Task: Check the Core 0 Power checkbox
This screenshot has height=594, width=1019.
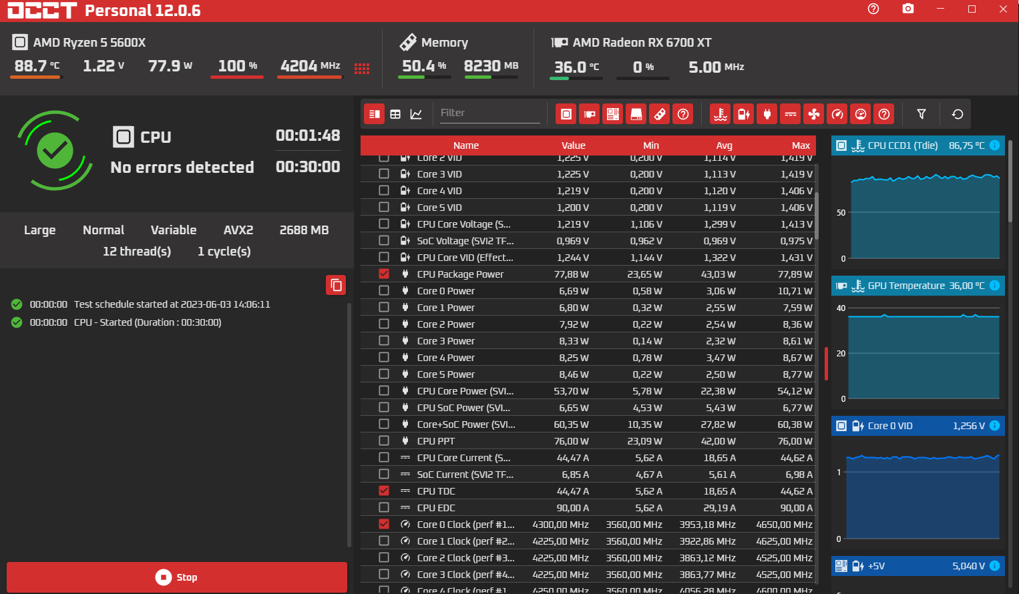Action: (384, 290)
